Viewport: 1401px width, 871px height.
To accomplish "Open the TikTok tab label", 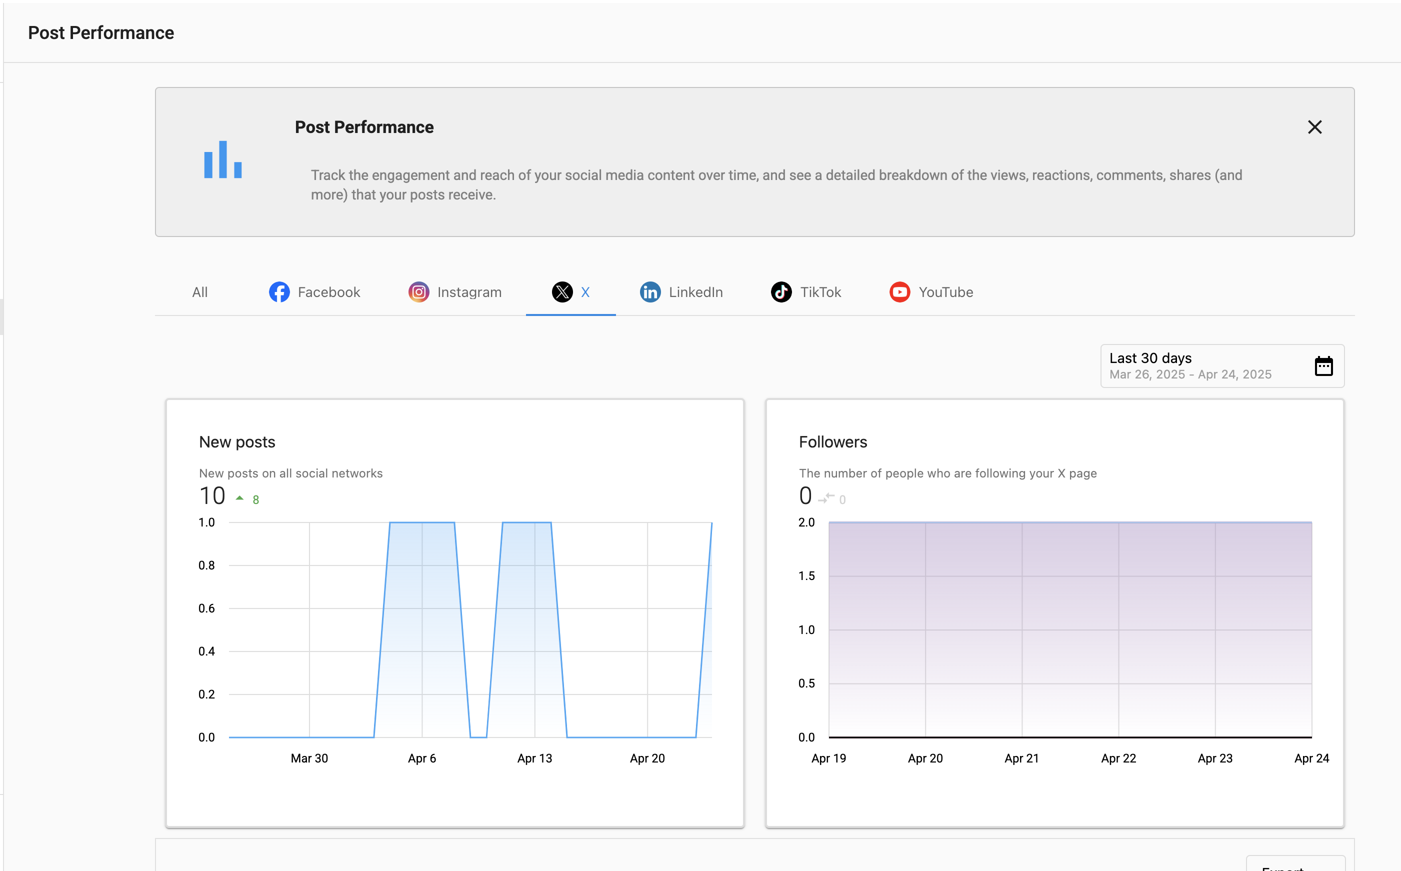I will coord(820,292).
